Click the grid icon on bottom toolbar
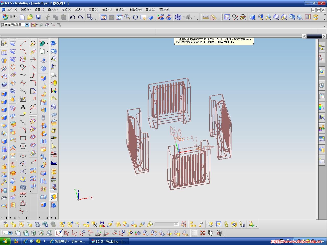Screen dimensions: 327x245 point(195,233)
